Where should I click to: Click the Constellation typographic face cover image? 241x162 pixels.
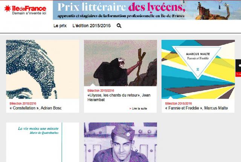tap(43, 69)
